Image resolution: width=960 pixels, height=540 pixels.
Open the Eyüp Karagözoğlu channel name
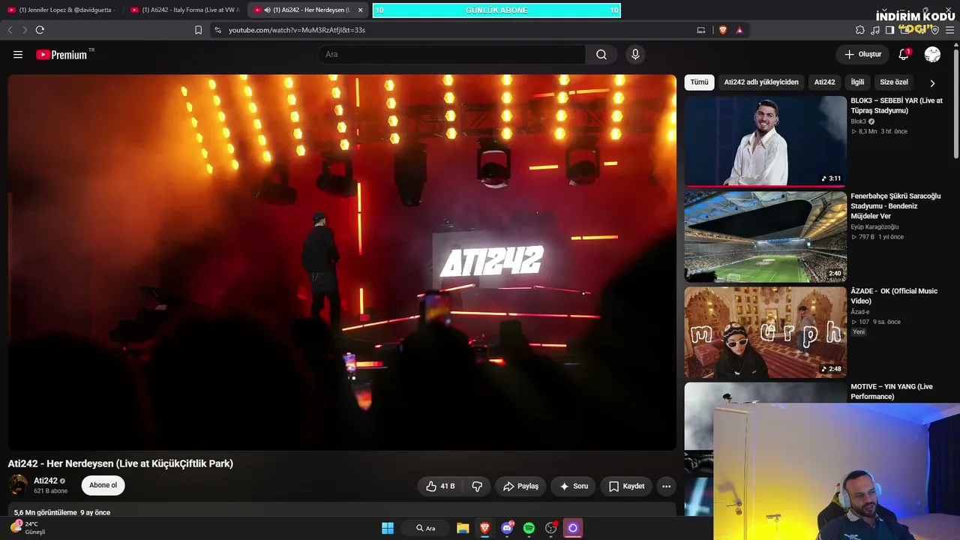coord(874,226)
